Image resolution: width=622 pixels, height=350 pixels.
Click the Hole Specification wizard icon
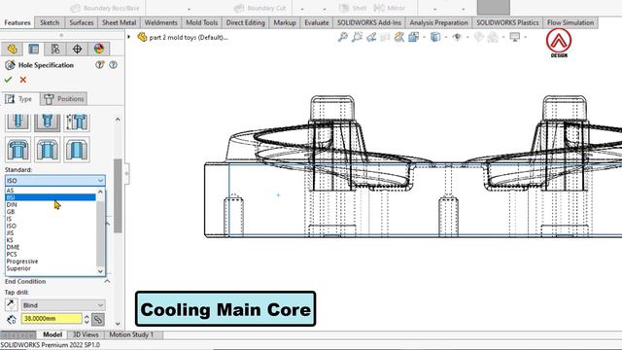[x=10, y=65]
